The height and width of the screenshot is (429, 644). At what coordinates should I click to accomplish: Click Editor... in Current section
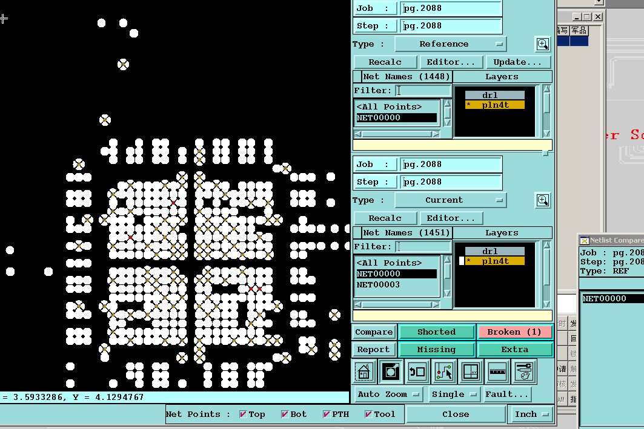click(x=451, y=218)
